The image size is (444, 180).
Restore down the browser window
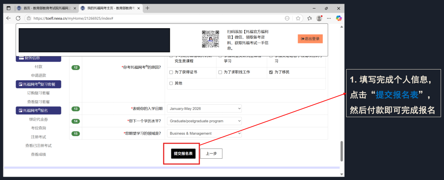pos(326,9)
